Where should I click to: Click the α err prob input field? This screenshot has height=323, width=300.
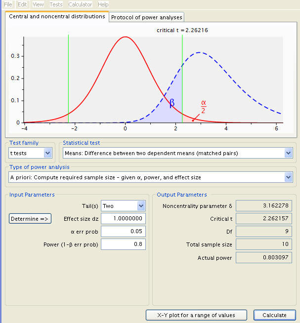pyautogui.click(x=123, y=231)
